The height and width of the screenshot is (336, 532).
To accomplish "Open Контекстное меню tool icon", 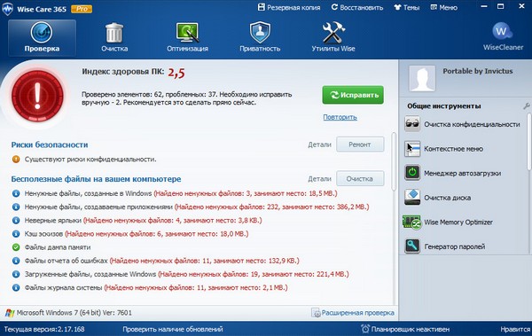I will coord(412,149).
